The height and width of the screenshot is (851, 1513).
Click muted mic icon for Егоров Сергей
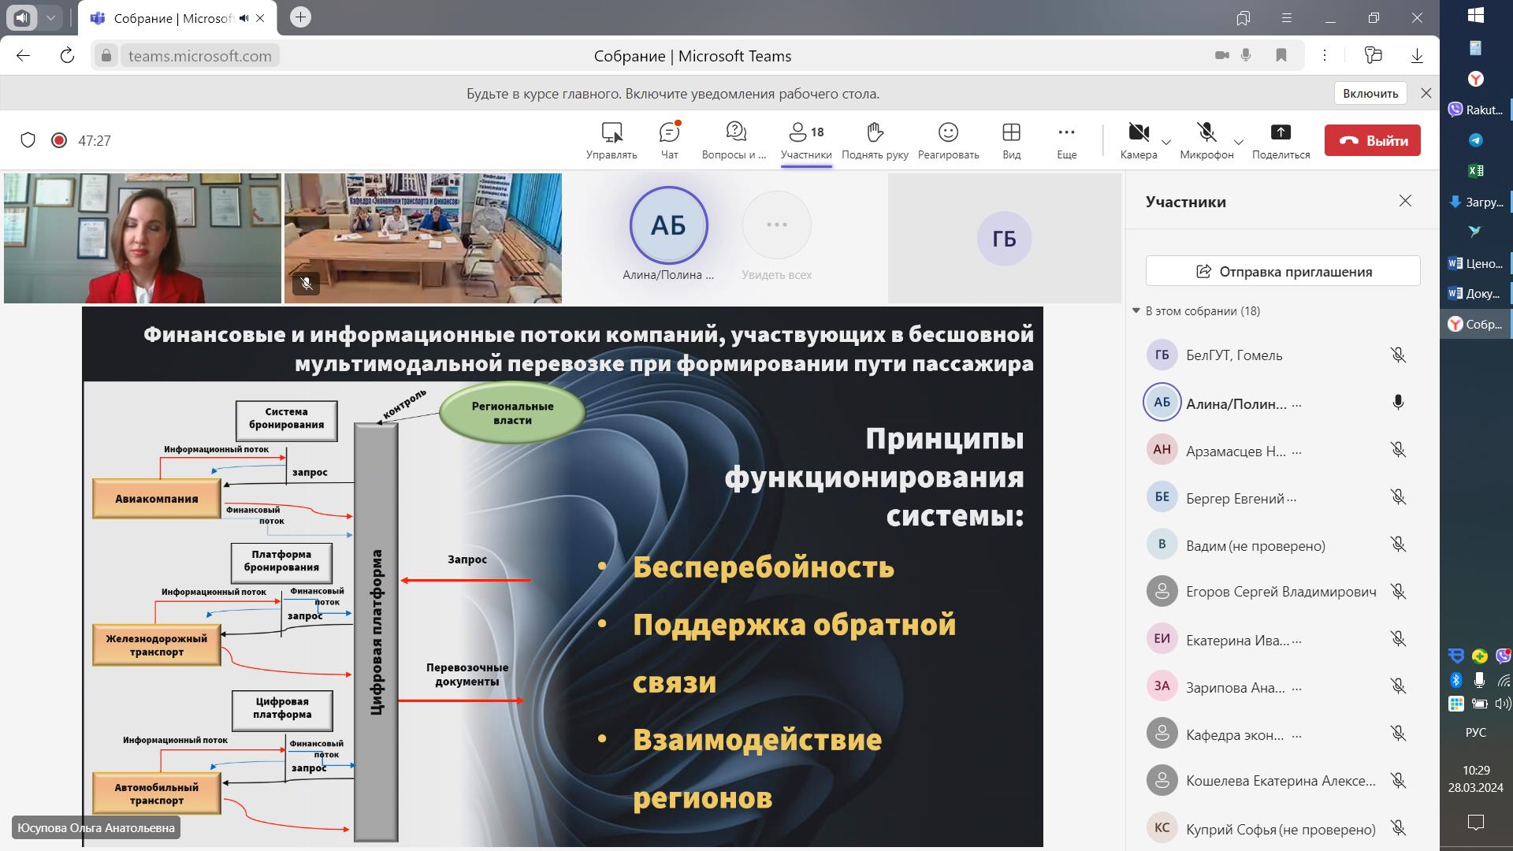pyautogui.click(x=1398, y=592)
